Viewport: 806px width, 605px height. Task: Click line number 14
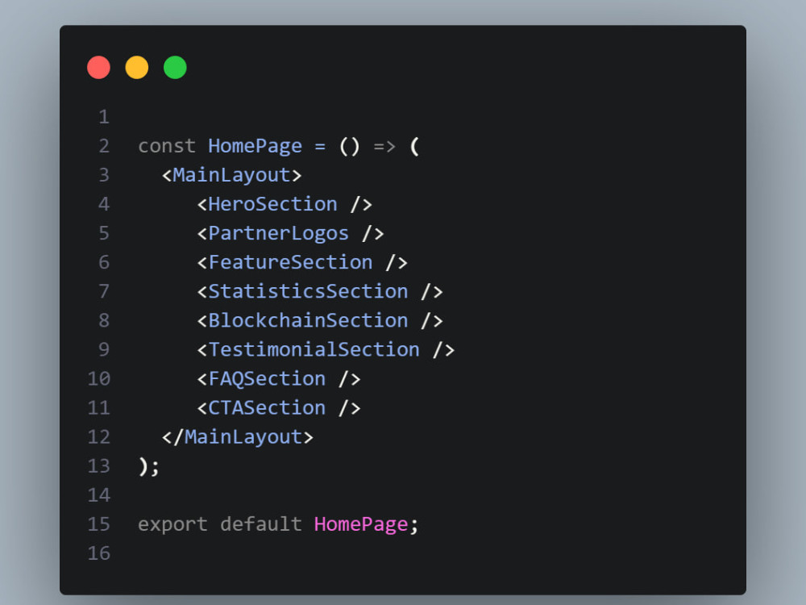pyautogui.click(x=98, y=495)
